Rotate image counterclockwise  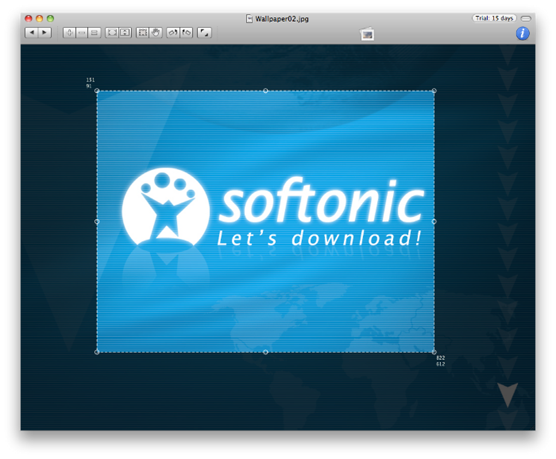(x=173, y=33)
